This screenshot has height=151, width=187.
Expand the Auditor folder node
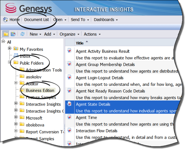click(x=16, y=83)
